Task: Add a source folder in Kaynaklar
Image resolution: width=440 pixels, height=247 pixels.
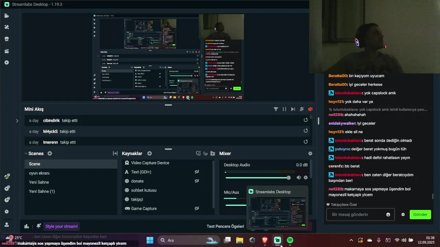Action: pyautogui.click(x=213, y=153)
